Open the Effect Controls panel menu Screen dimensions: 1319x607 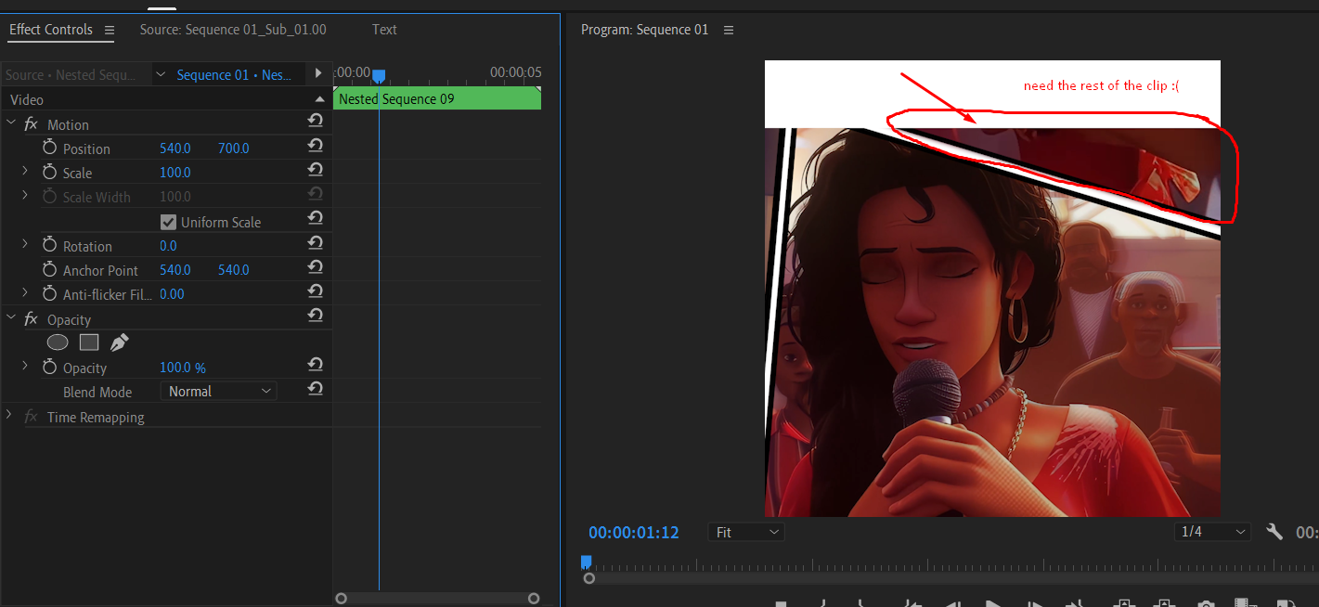[110, 29]
